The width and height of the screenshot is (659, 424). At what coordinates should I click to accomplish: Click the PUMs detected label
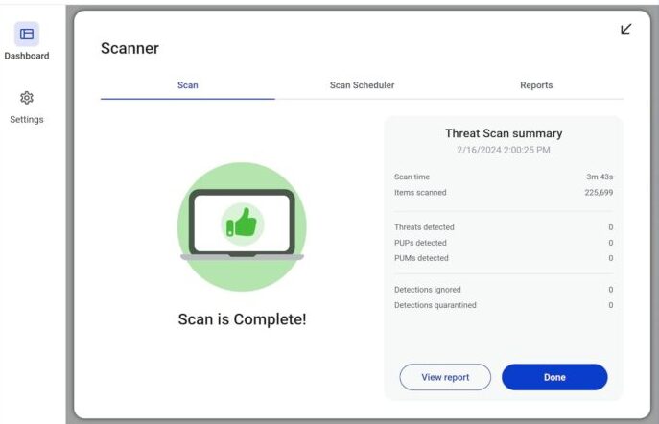pyautogui.click(x=421, y=258)
